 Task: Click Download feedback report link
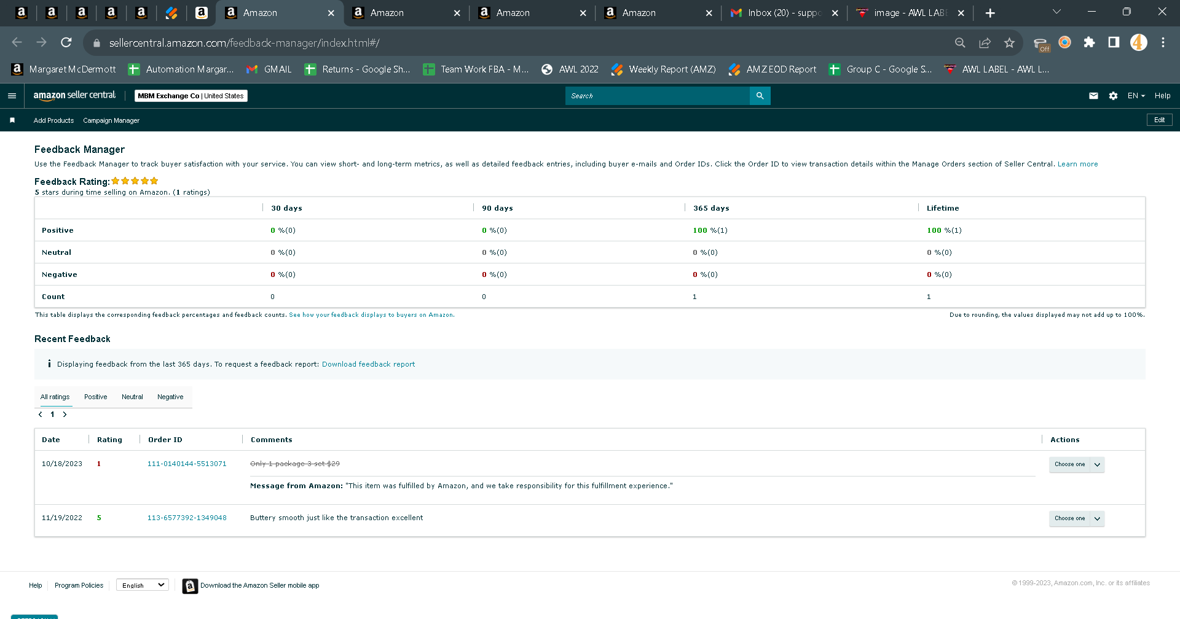point(368,364)
